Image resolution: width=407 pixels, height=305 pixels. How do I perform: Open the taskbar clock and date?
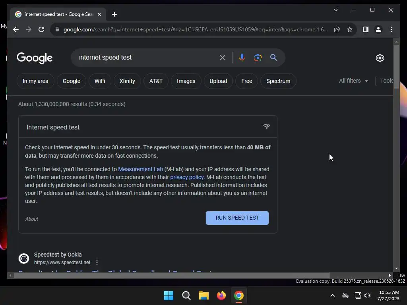tap(389, 295)
